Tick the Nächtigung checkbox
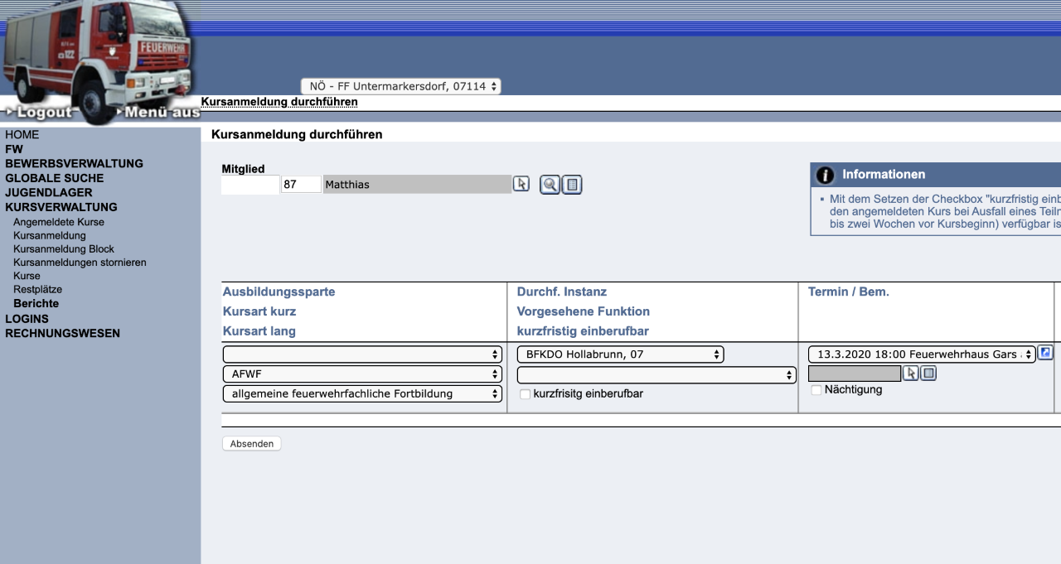1061x564 pixels. pyautogui.click(x=816, y=390)
